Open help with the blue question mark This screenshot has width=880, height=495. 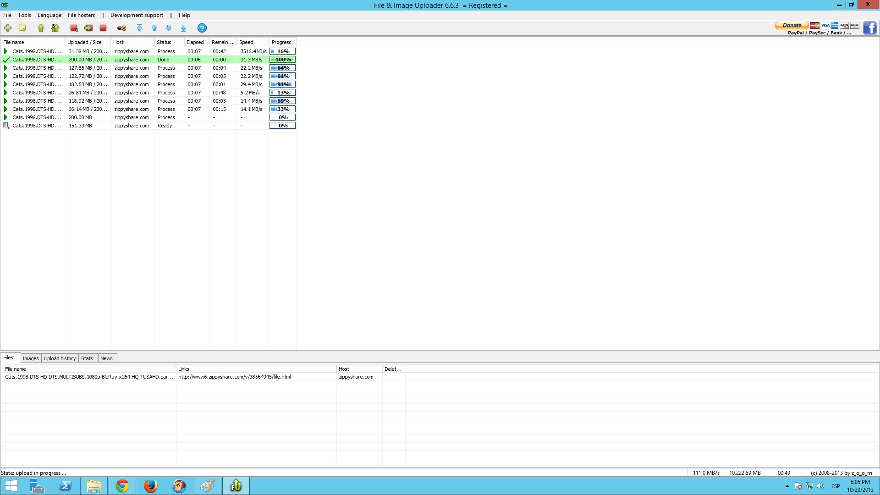click(202, 28)
